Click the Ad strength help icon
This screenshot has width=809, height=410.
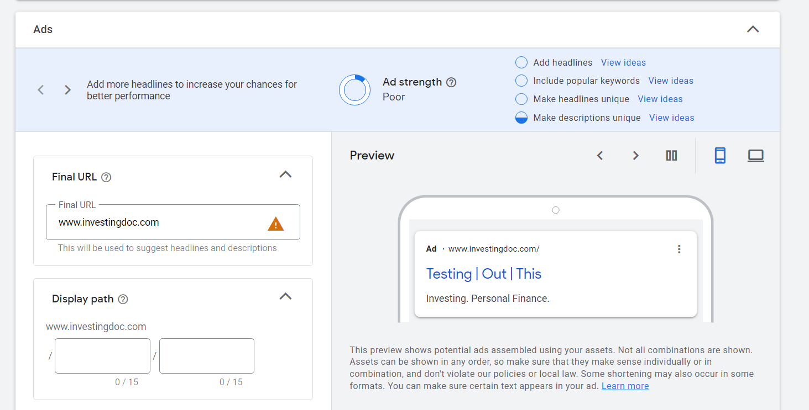[x=451, y=83]
